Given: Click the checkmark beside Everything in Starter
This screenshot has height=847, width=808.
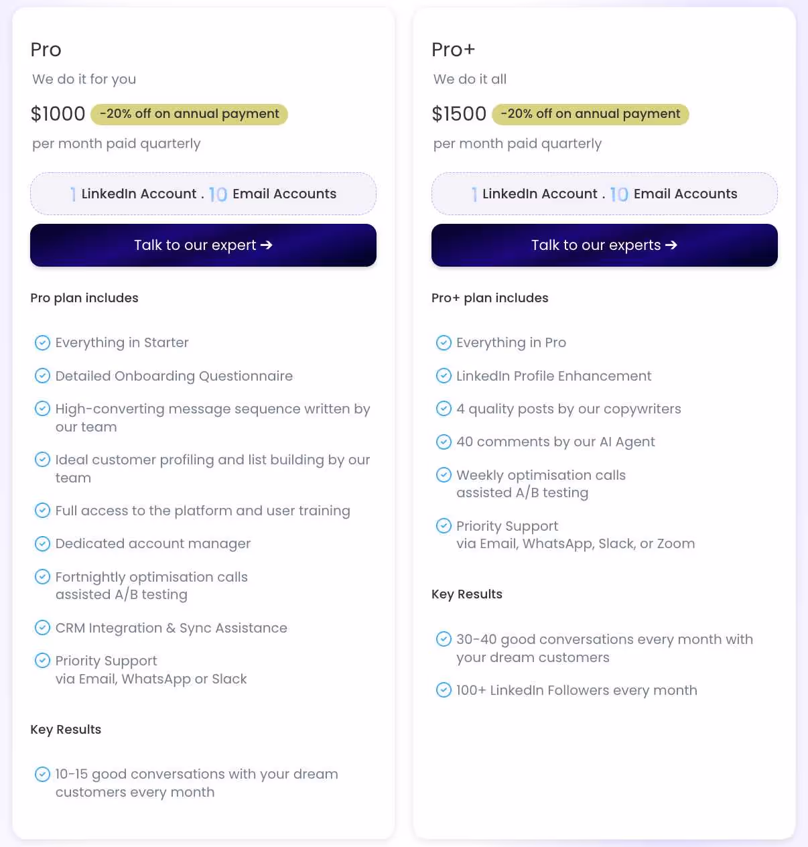Looking at the screenshot, I should [x=42, y=342].
